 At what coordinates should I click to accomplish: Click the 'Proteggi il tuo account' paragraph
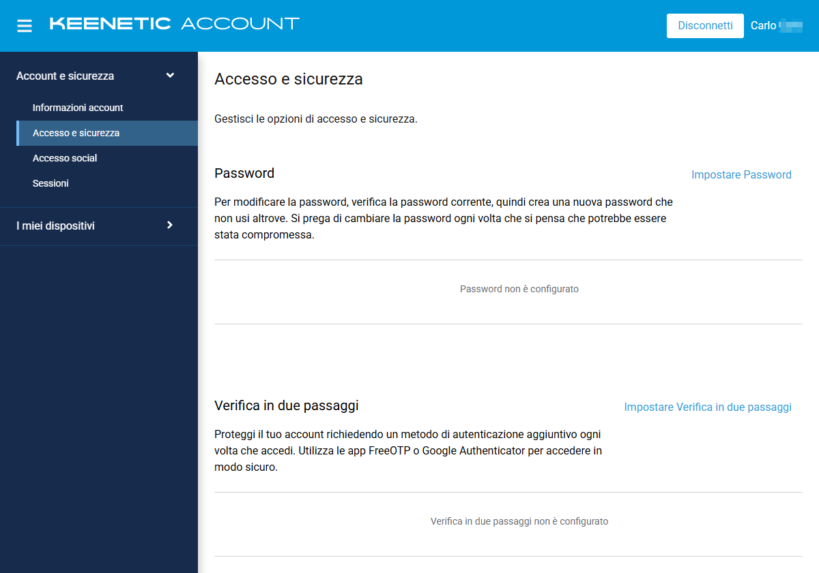(408, 451)
